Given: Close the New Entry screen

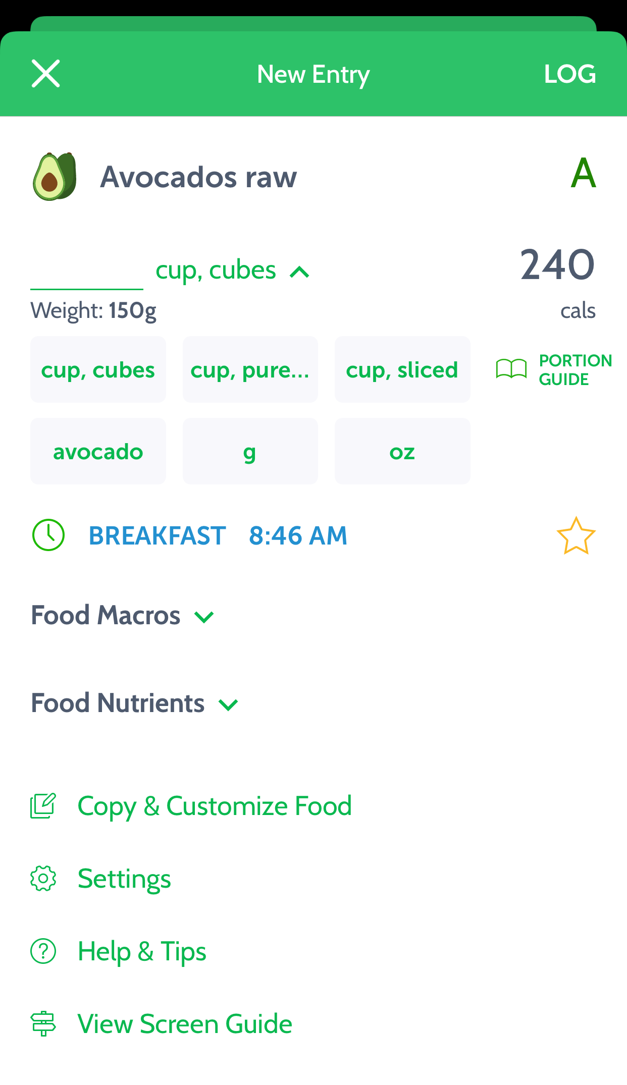Looking at the screenshot, I should point(46,74).
